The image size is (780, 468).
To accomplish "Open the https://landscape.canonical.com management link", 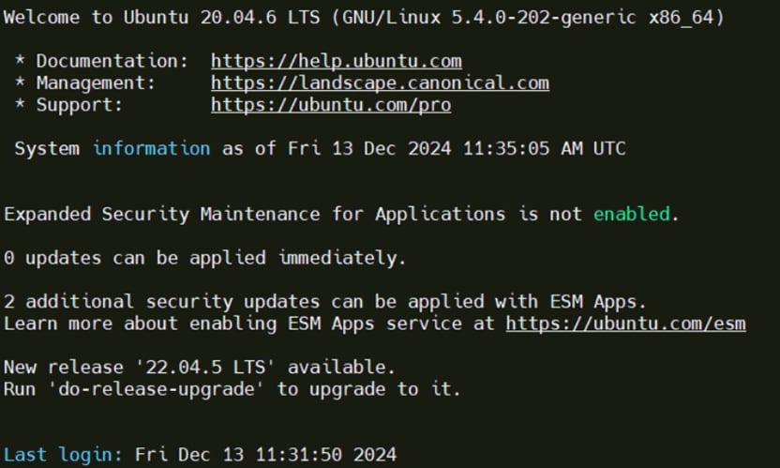I will [x=380, y=83].
